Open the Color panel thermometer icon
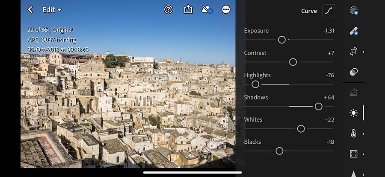This screenshot has height=177, width=385. coord(354,133)
